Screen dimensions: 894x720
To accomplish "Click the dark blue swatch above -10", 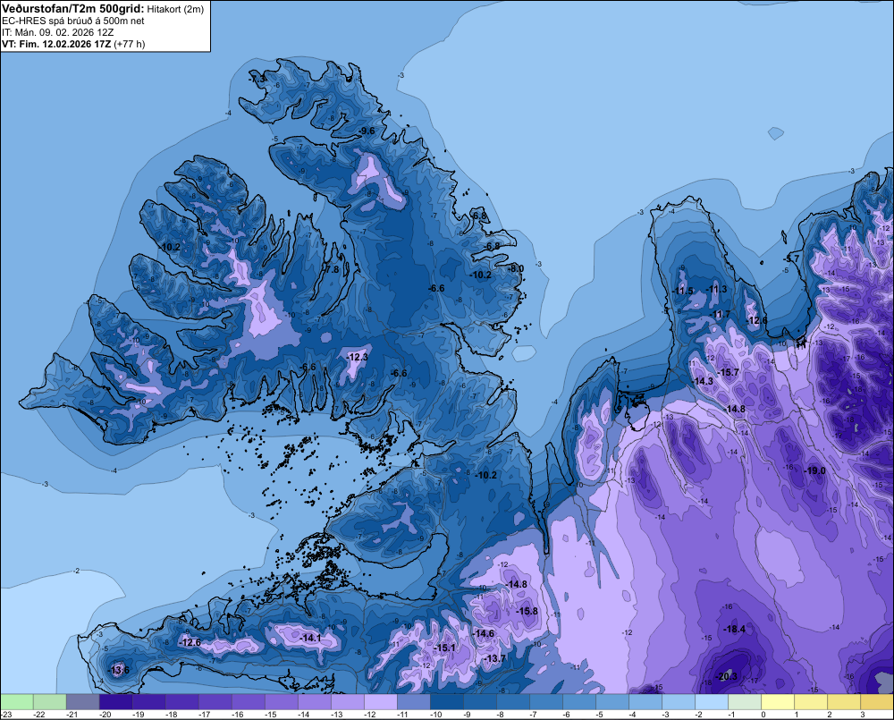I will pos(447,701).
